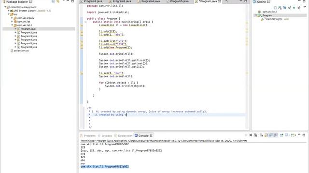Click warning marker beside LinkedList declaration line
Viewport: 309px width, 173px height.
(82, 25)
